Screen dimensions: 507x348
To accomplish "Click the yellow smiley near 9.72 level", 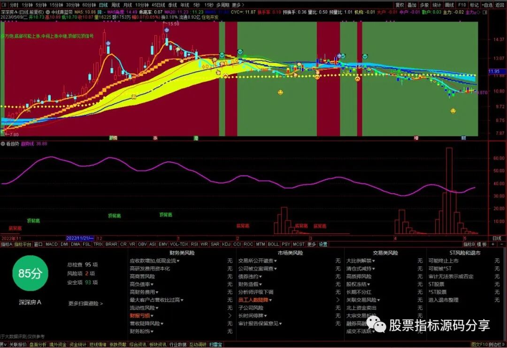I will tap(453, 111).
